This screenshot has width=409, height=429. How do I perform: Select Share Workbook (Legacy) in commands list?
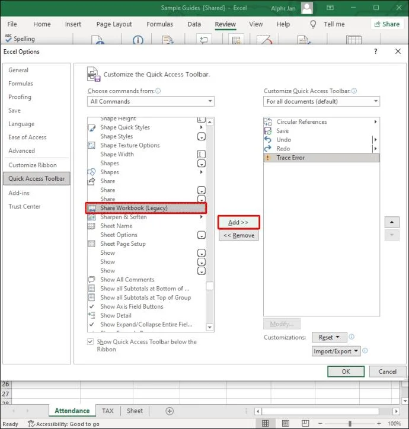[146, 208]
